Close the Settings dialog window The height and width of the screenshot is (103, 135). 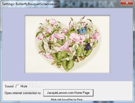tap(127, 3)
